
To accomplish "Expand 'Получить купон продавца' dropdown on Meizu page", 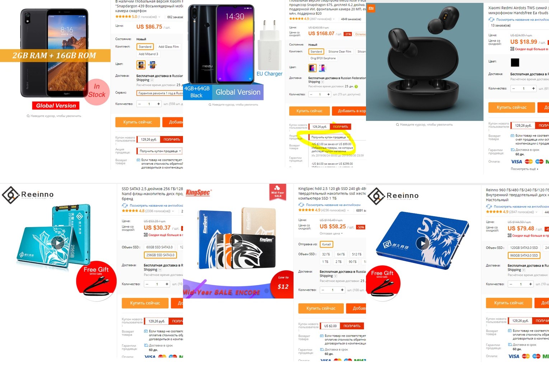I will tap(330, 137).
